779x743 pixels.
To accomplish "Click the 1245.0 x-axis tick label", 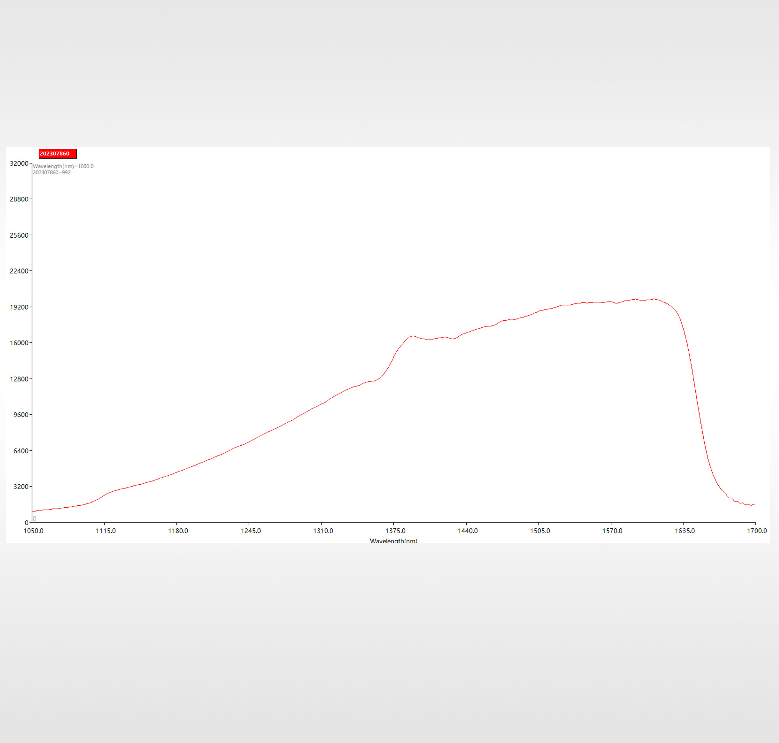I will (250, 531).
